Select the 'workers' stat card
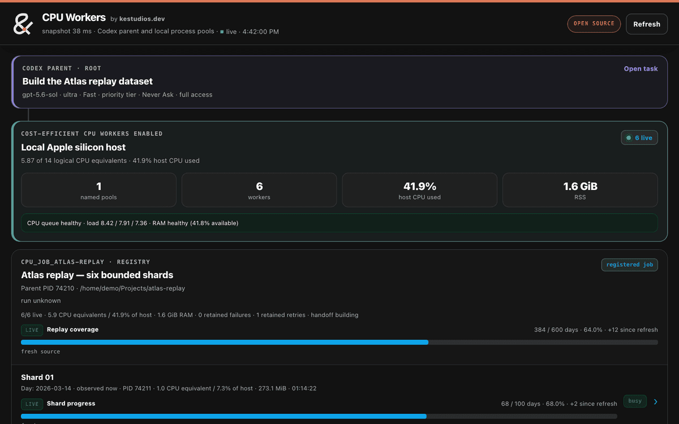The width and height of the screenshot is (679, 424). (259, 190)
